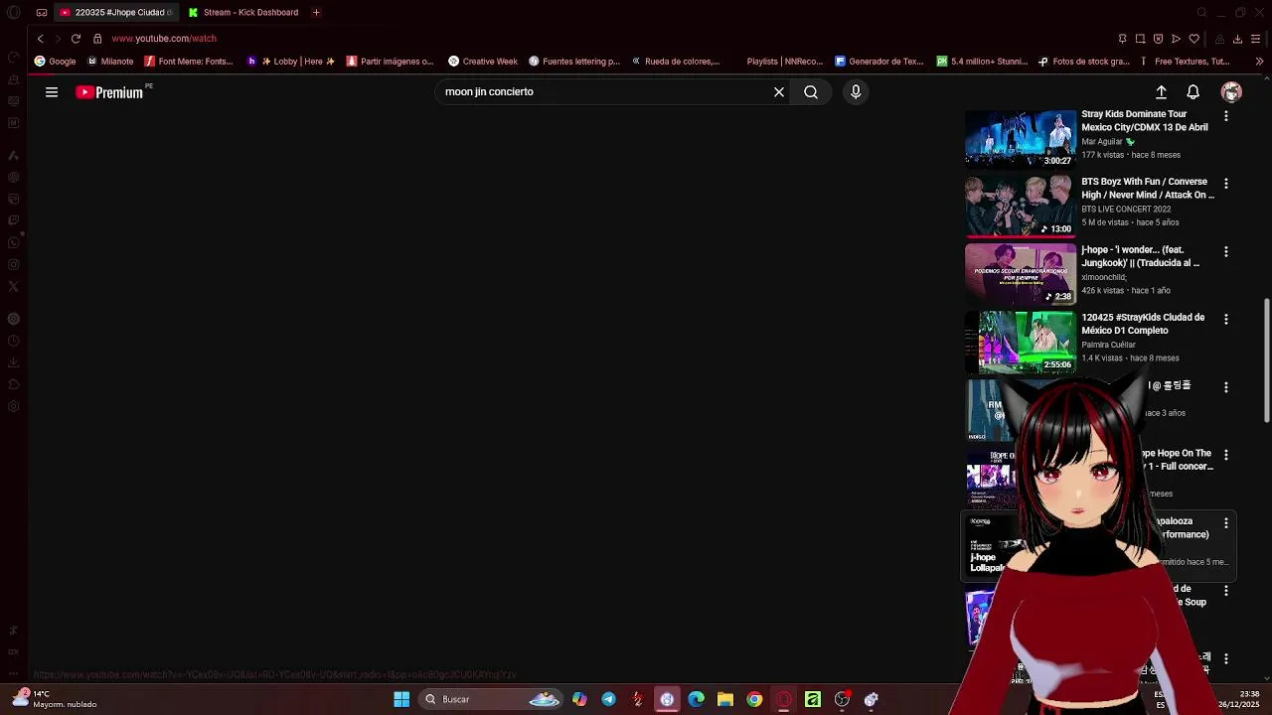This screenshot has height=715, width=1272.
Task: Clear the search query with the X
Action: click(779, 92)
